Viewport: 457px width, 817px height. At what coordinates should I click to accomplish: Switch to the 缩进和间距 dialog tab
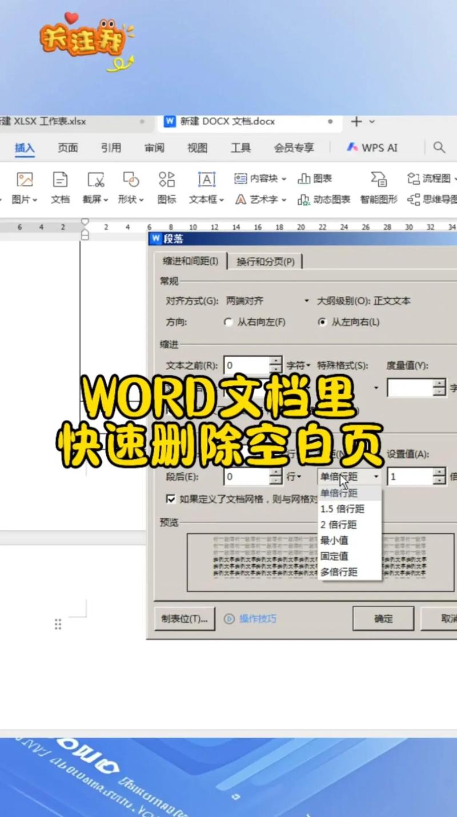(x=190, y=261)
